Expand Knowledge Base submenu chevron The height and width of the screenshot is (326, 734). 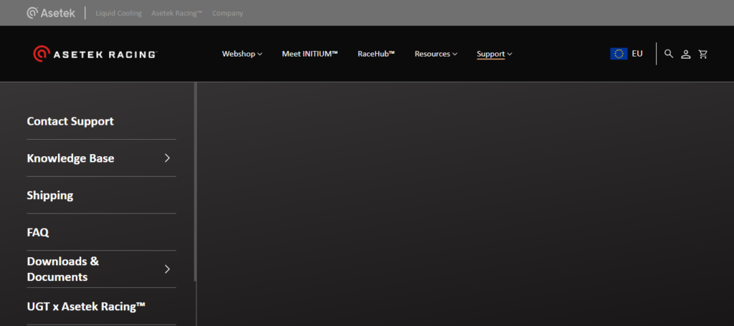coord(167,158)
